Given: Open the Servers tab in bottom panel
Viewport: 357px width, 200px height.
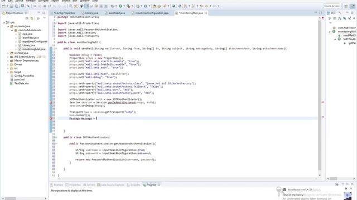Looking at the screenshot, I should tap(89, 185).
